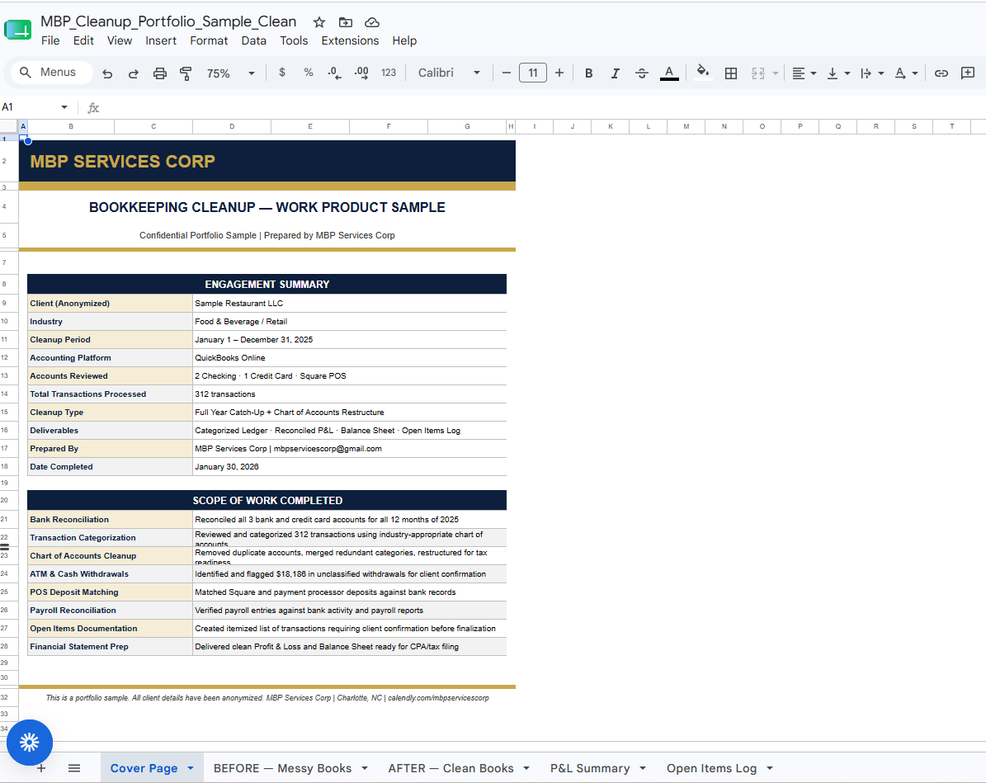The image size is (986, 783).
Task: Insert link chain icon
Action: (x=941, y=73)
